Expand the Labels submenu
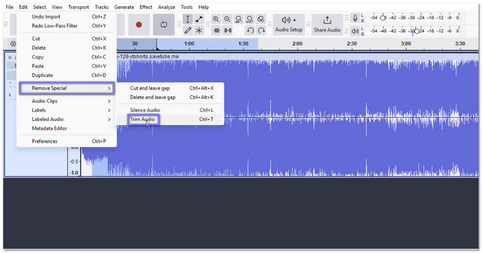 click(66, 110)
